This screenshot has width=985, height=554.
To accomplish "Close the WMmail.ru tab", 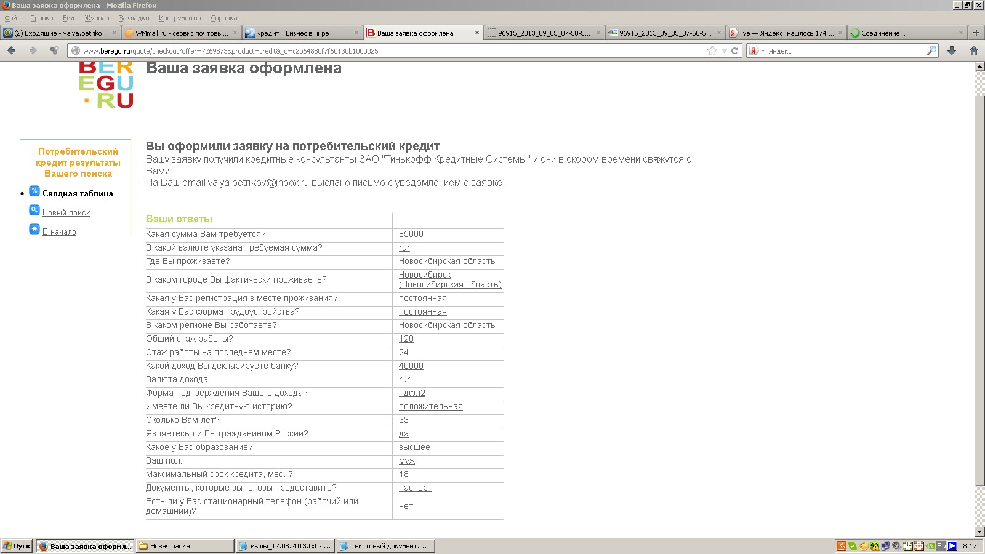I will pyautogui.click(x=235, y=33).
